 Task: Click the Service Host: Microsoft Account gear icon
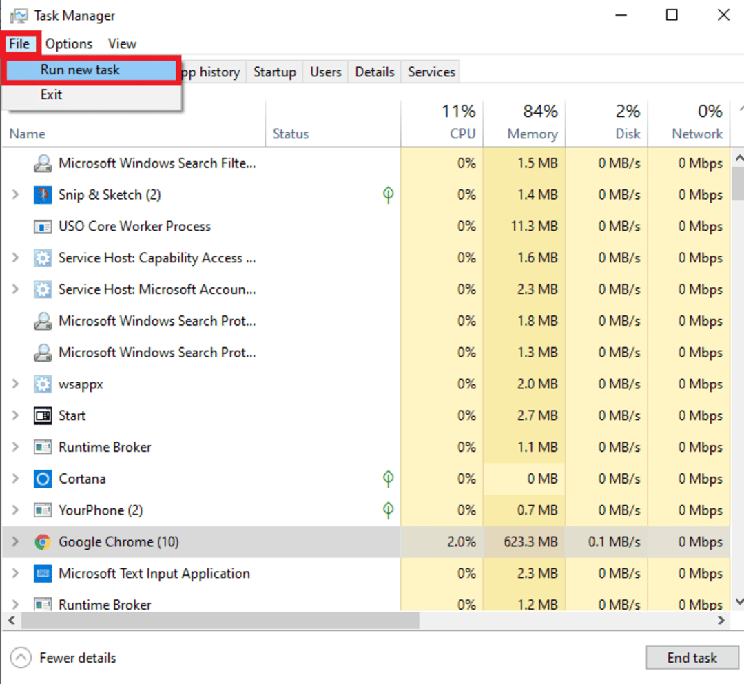click(43, 289)
